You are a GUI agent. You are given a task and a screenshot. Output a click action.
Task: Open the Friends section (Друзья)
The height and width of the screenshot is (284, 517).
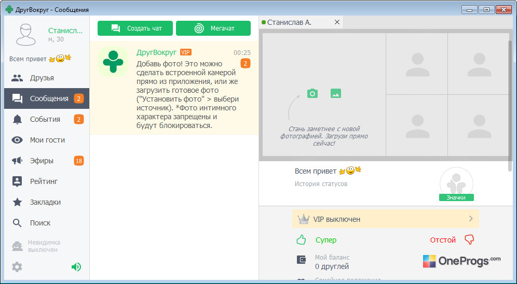tap(47, 78)
